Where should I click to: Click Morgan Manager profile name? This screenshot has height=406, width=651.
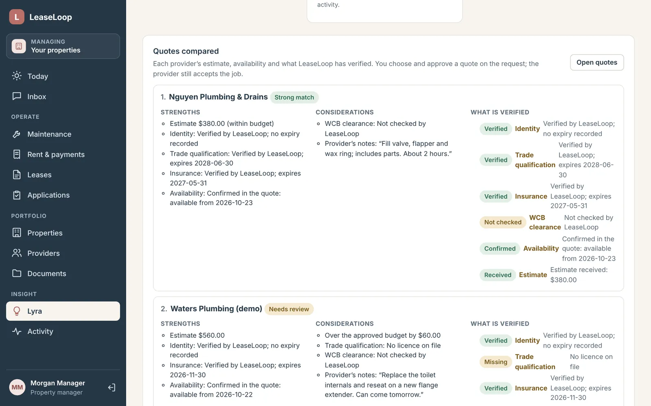(58, 383)
